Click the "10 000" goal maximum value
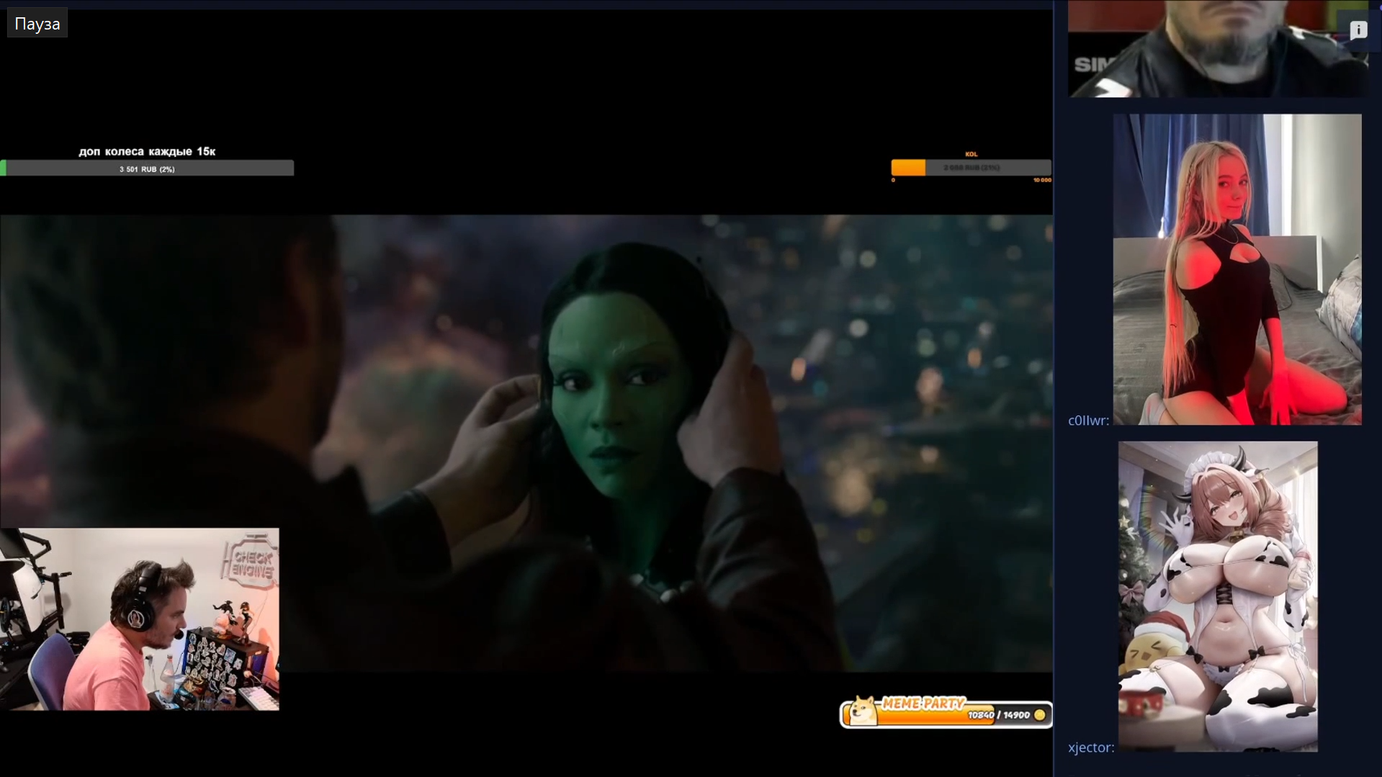This screenshot has height=777, width=1382. click(1042, 180)
